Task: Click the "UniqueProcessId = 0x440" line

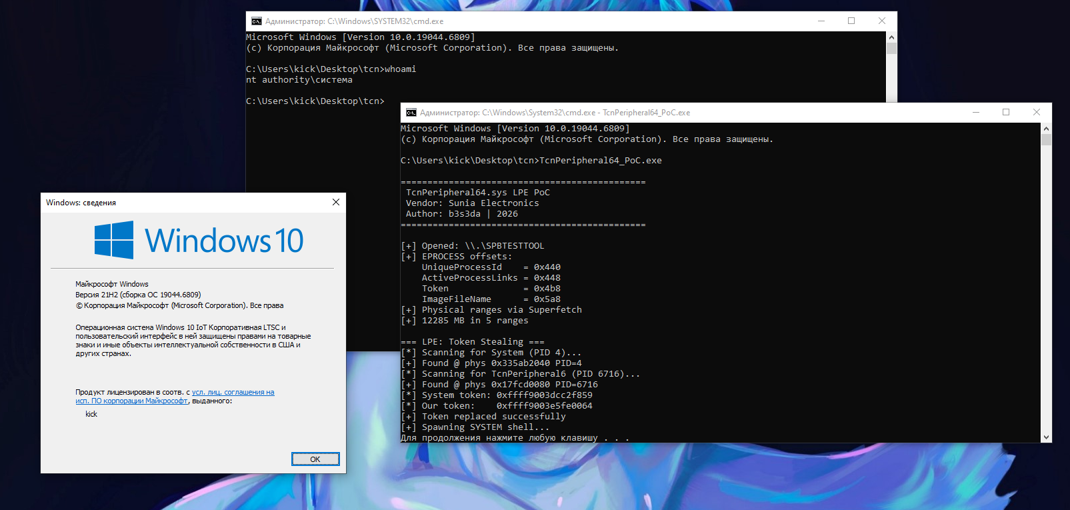Action: coord(491,267)
